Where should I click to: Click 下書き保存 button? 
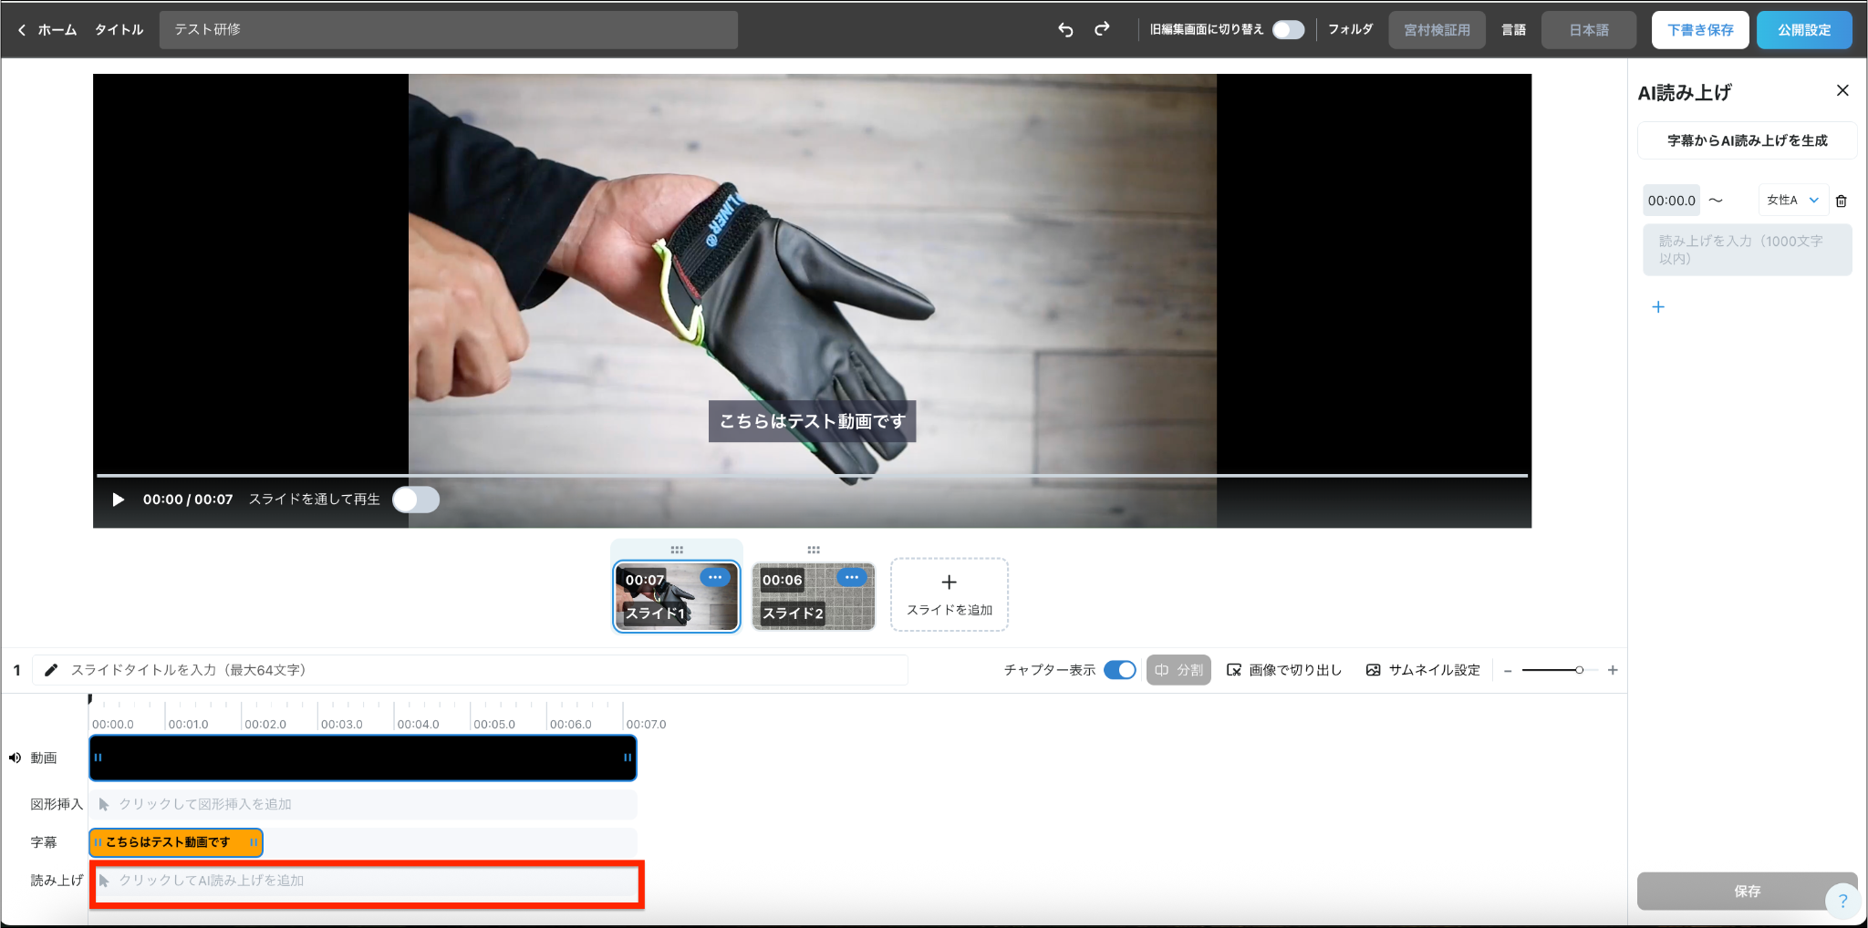point(1700,30)
